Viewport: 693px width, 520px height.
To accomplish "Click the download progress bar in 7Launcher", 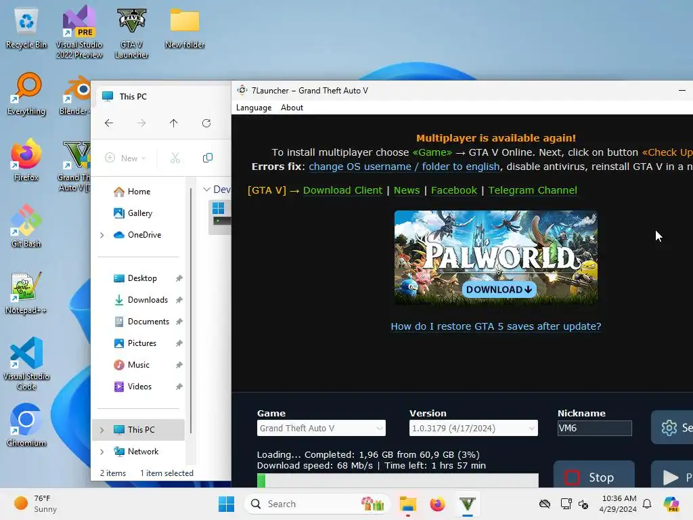I will 398,480.
